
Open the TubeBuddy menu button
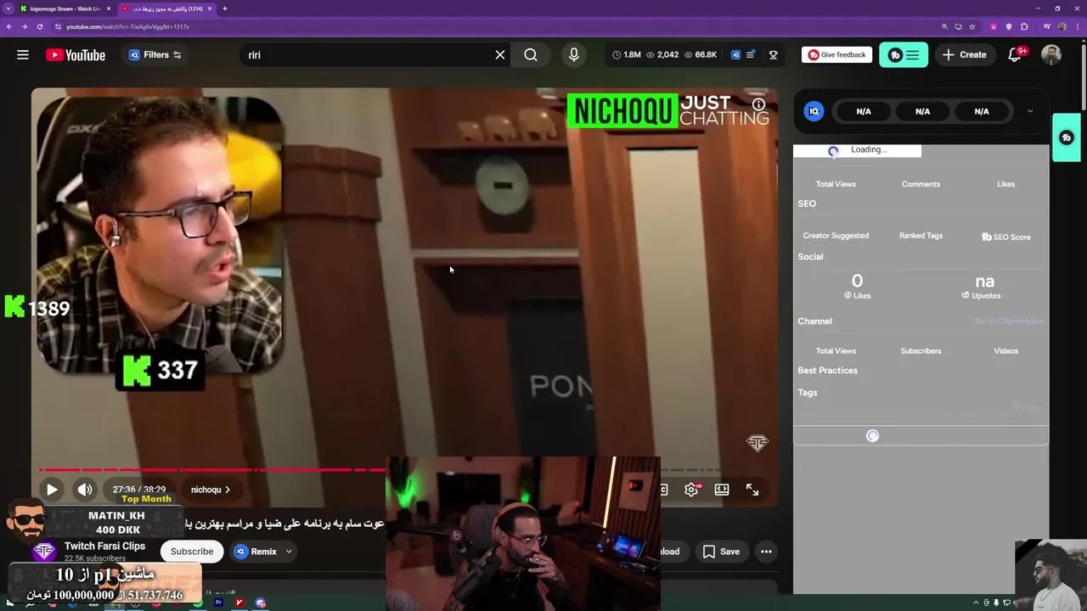click(x=904, y=55)
